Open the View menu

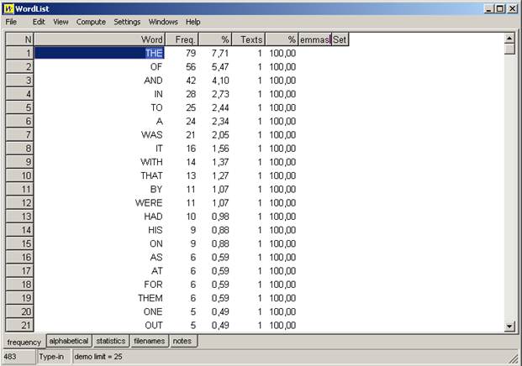click(x=61, y=22)
